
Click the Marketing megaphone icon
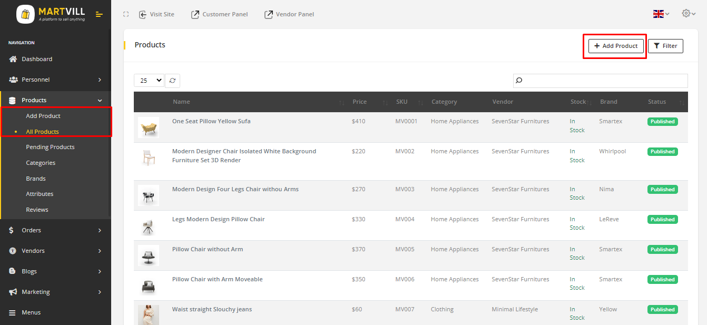(x=13, y=292)
